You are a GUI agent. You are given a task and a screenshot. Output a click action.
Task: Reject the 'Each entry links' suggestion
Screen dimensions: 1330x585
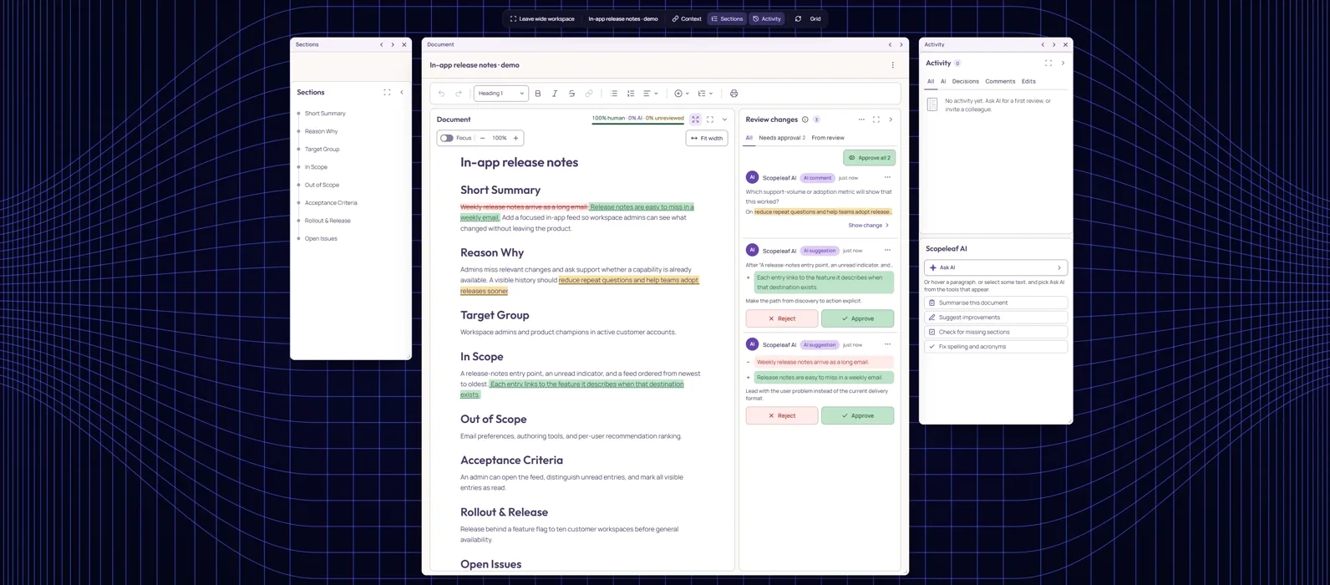pos(782,318)
